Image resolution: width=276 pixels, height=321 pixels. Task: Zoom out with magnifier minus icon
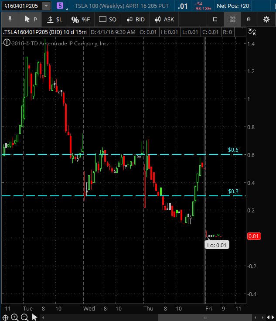[x=24, y=318]
